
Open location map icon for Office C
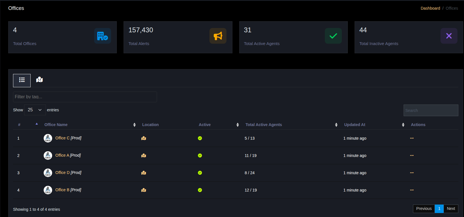[x=144, y=138]
